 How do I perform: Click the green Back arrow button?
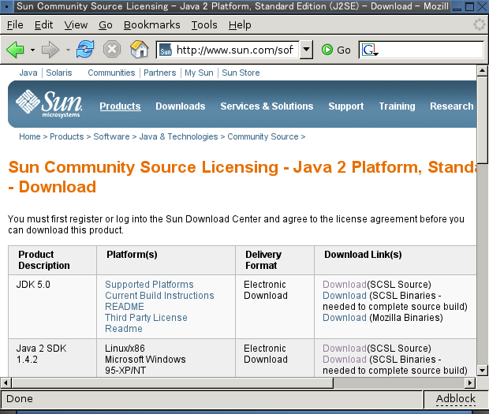click(x=15, y=50)
